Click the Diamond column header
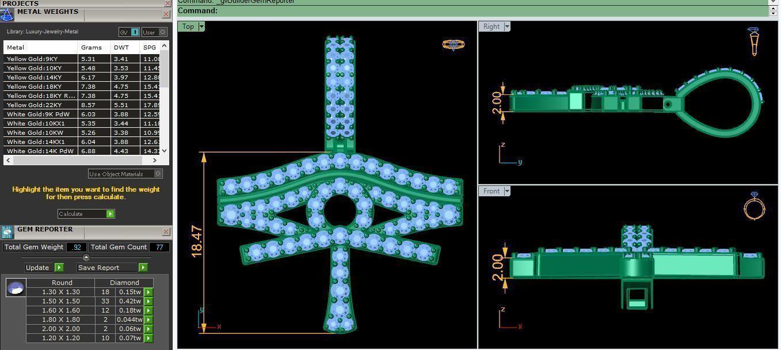 pos(124,283)
